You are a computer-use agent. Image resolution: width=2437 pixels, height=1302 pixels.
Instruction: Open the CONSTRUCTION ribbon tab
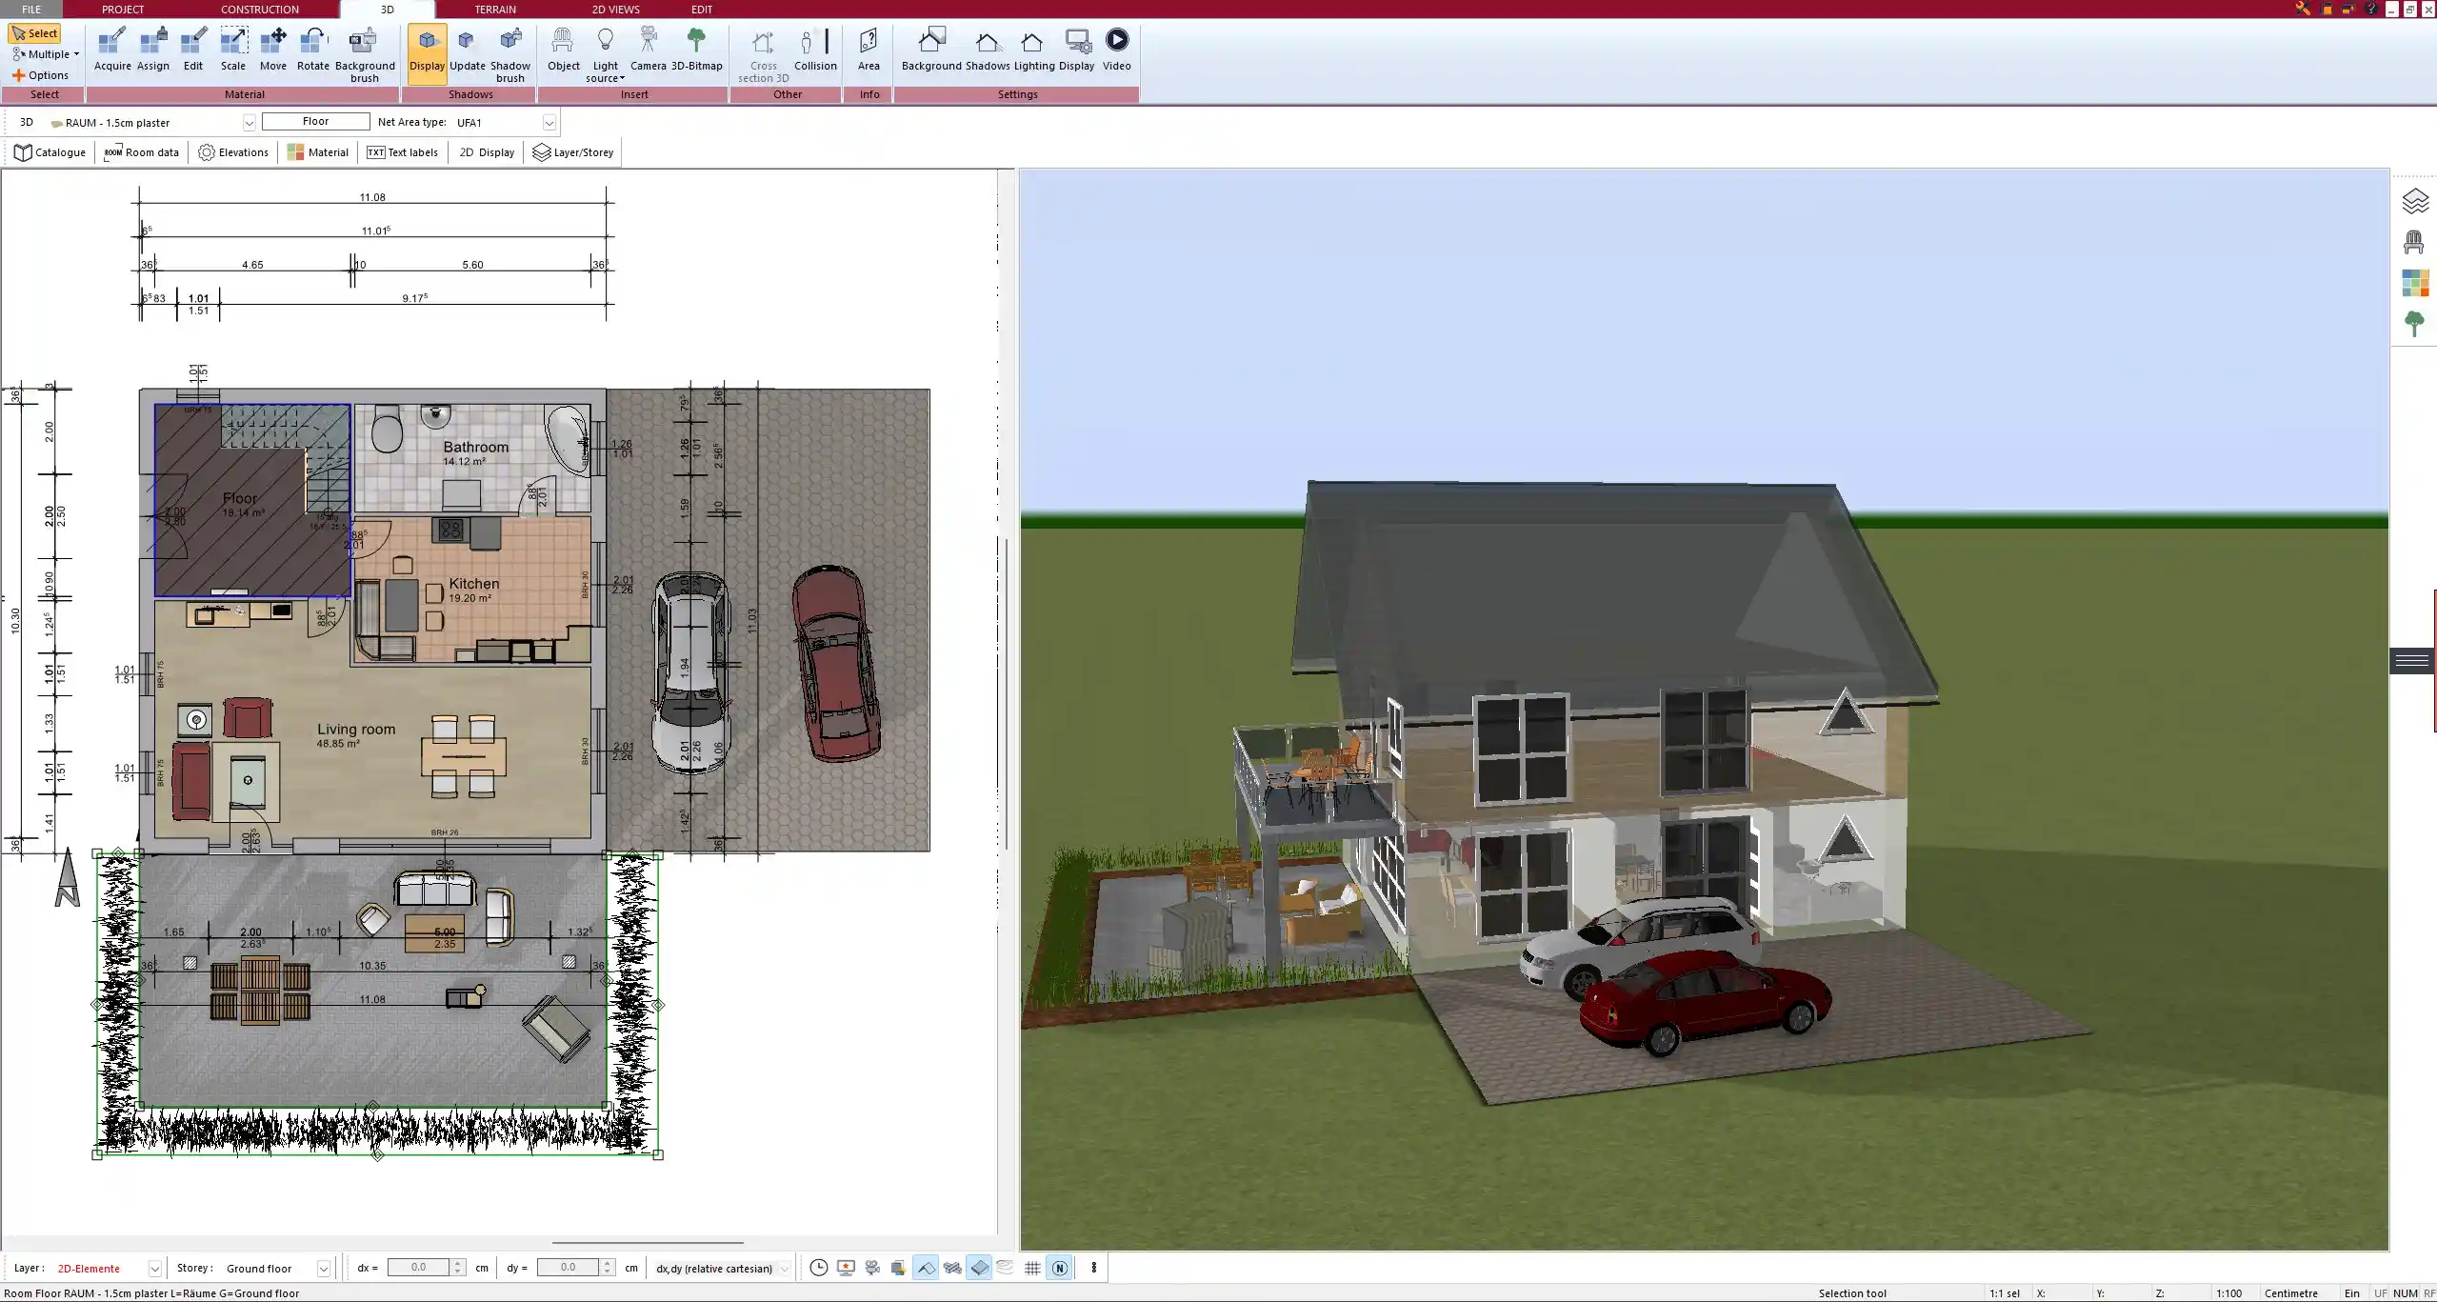(259, 10)
